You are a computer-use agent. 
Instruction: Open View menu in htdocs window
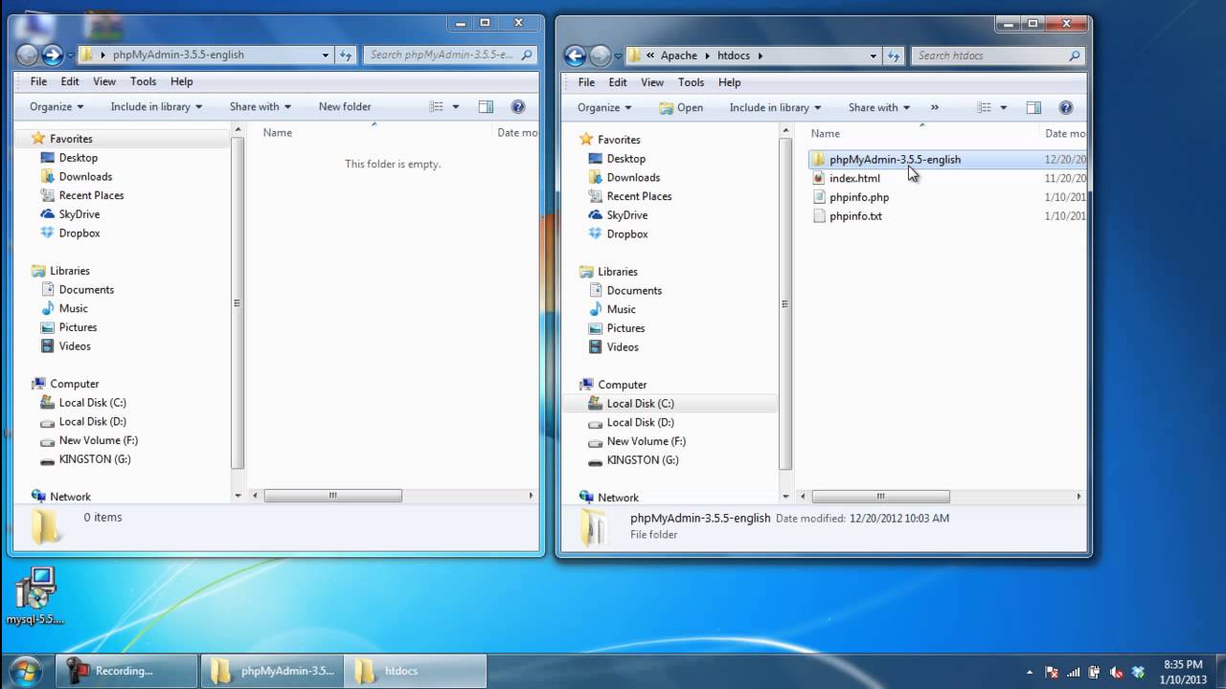(652, 82)
